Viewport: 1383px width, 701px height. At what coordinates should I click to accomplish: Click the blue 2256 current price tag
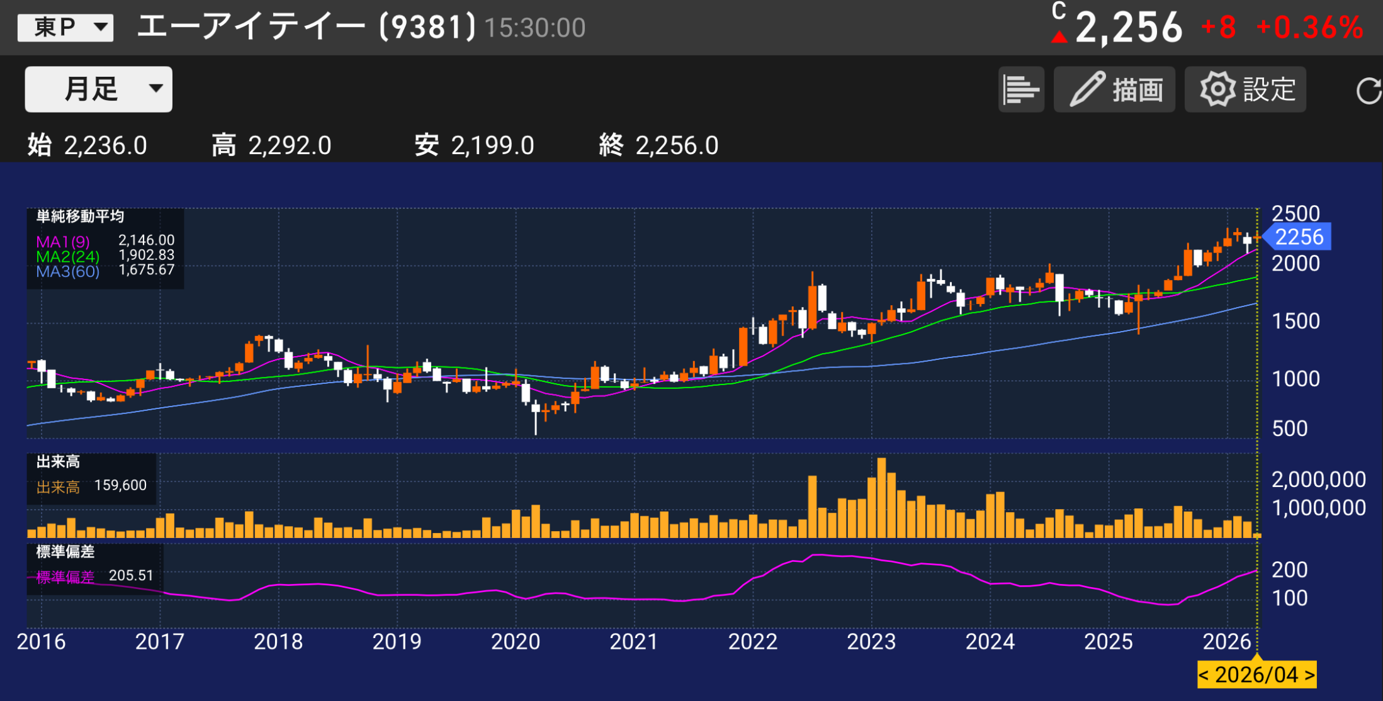coord(1298,237)
